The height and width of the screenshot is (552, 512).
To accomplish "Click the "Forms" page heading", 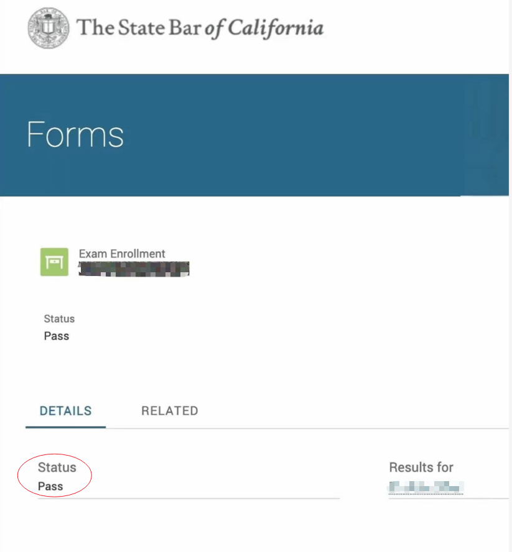I will (x=75, y=134).
